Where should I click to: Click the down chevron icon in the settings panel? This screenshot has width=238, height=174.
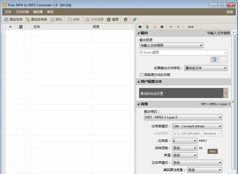[x=171, y=27]
